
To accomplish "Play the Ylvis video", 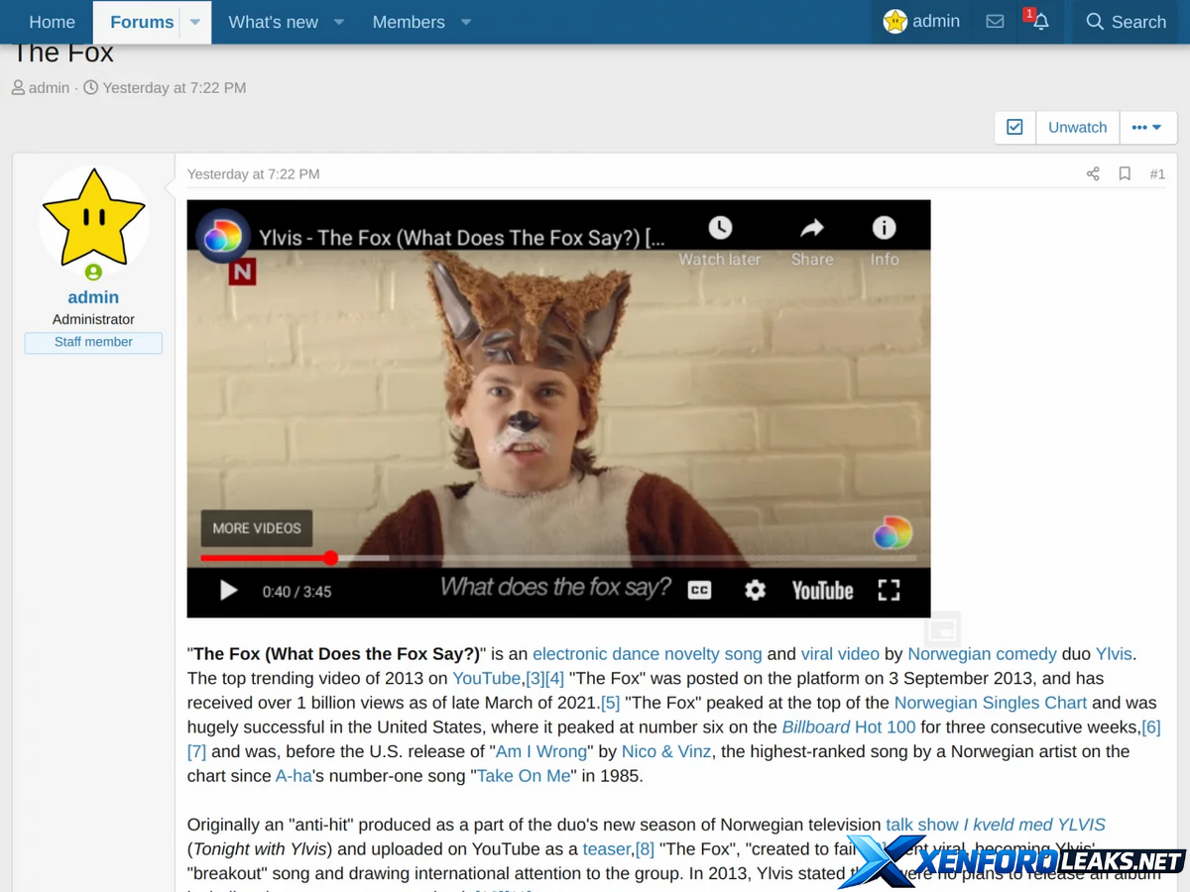I will 229,591.
